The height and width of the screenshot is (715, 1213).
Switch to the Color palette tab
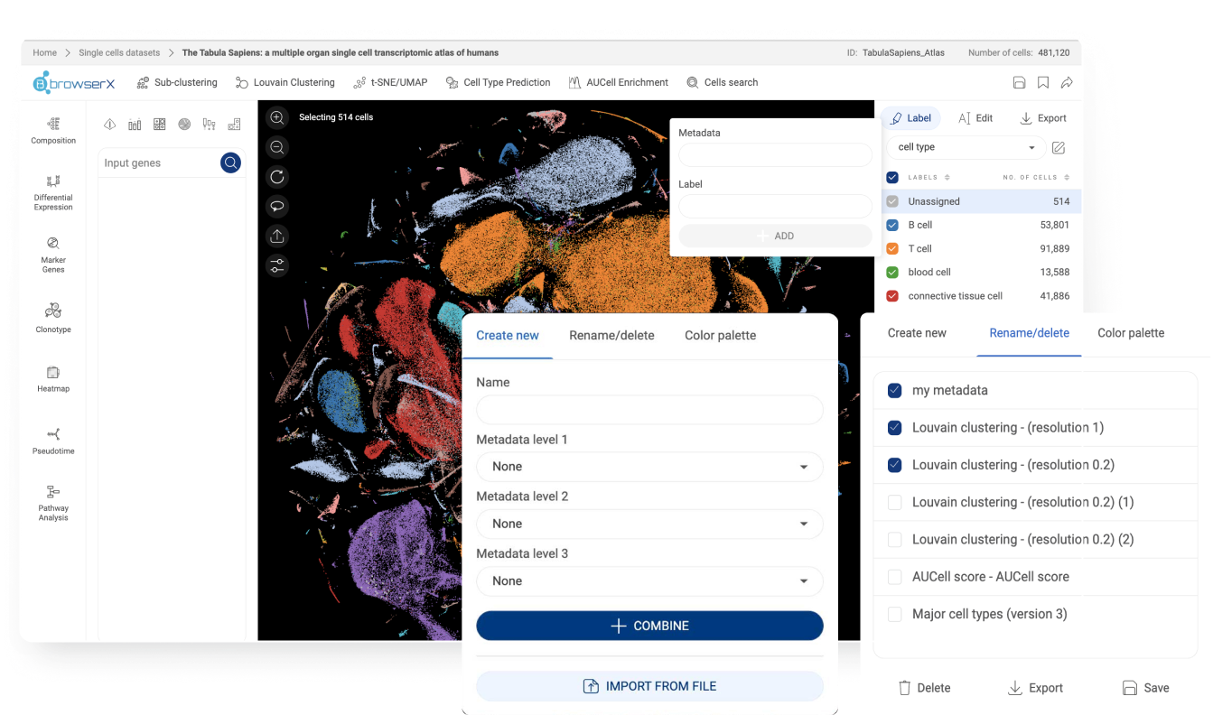coord(720,335)
